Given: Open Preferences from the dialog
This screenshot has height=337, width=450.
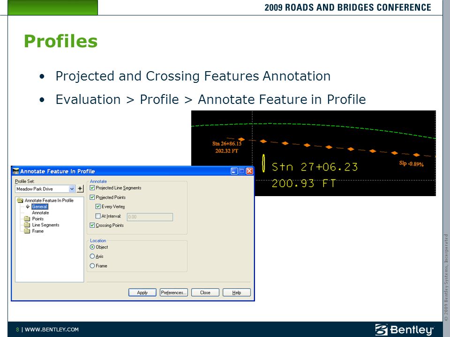Looking at the screenshot, I should tap(173, 292).
